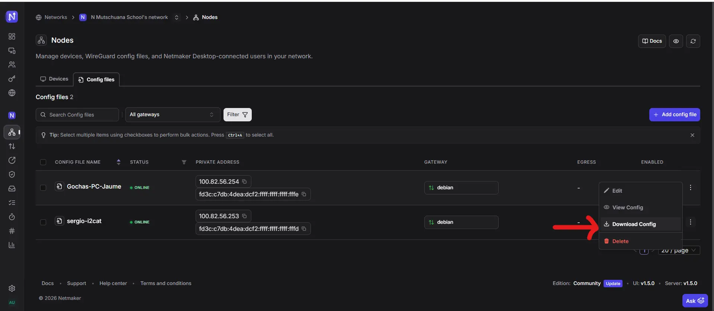Click the Update edition badge
Viewport: 714px width, 311px height.
click(613, 284)
